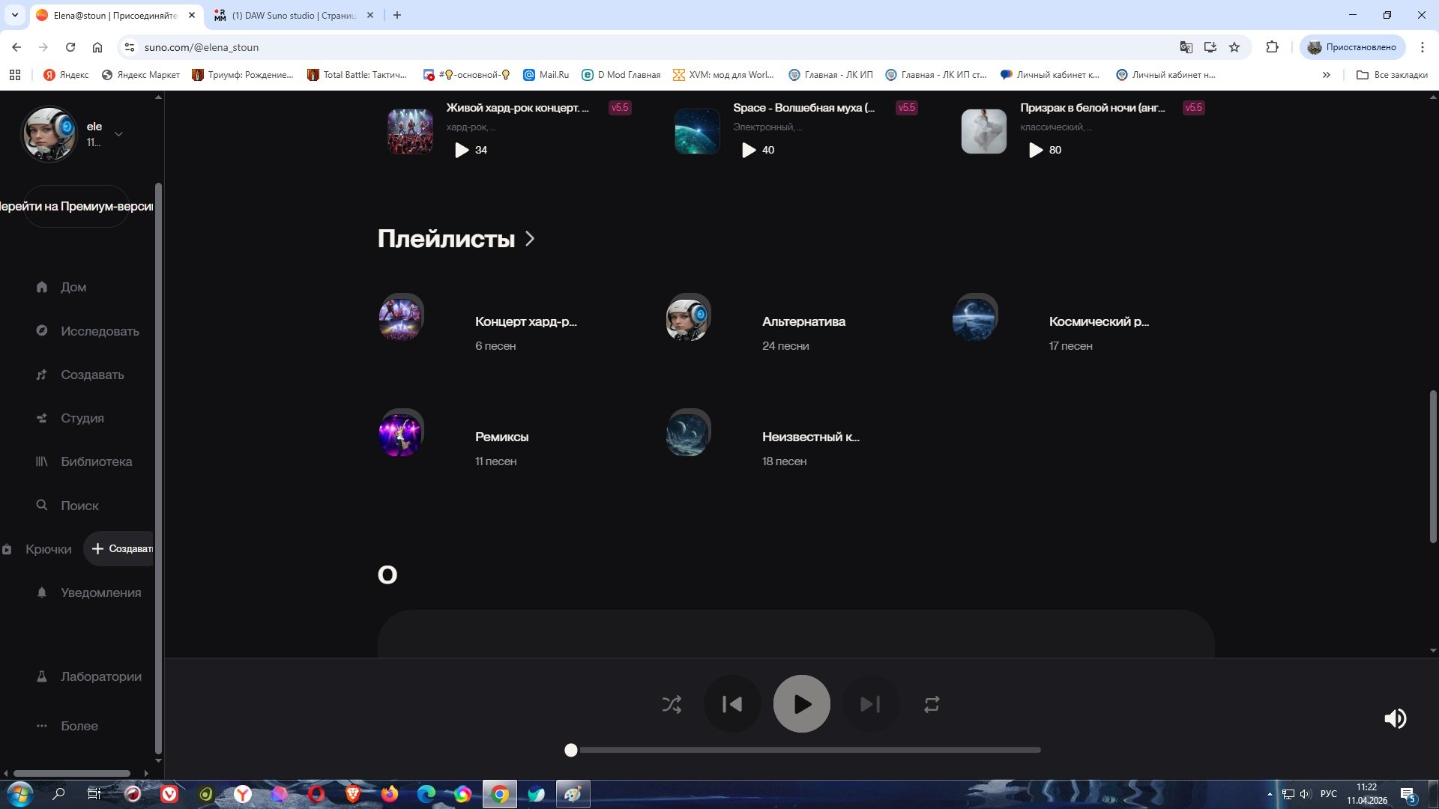Expand the Плейлисты section chevron
The height and width of the screenshot is (809, 1439).
click(530, 238)
